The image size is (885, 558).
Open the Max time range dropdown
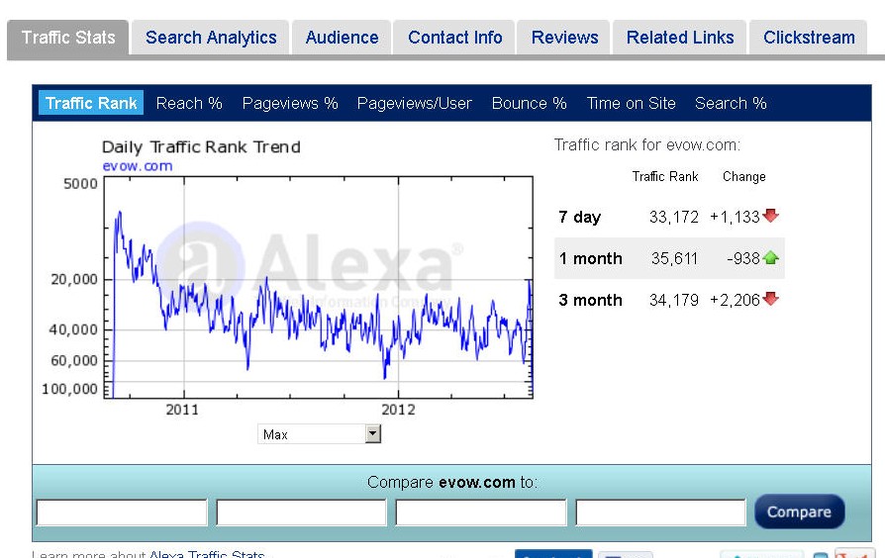pos(319,434)
